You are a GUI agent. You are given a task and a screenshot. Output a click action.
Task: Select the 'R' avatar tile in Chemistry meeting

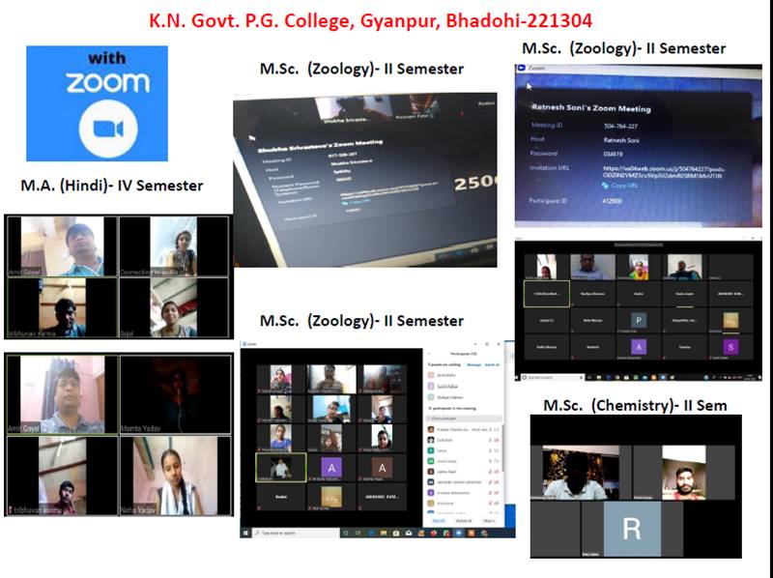[x=632, y=529]
